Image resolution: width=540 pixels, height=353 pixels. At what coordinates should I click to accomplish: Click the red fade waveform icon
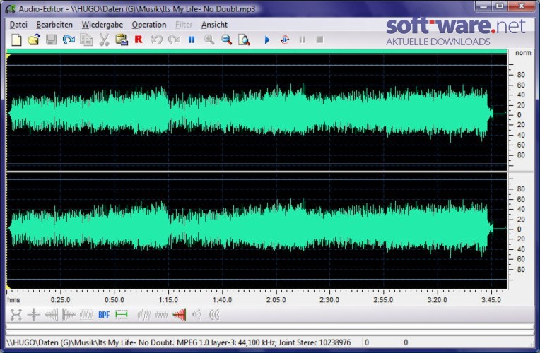[180, 314]
